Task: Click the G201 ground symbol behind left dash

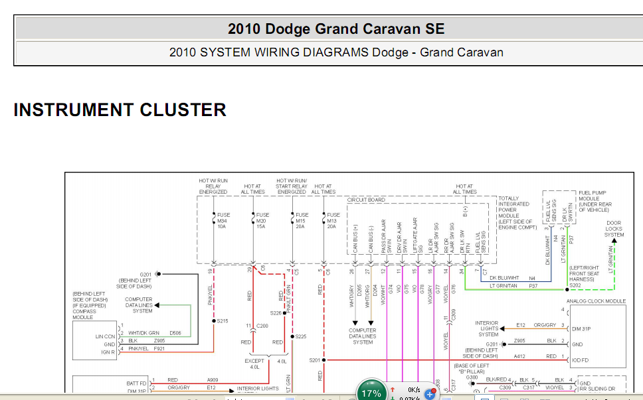Action: point(157,274)
